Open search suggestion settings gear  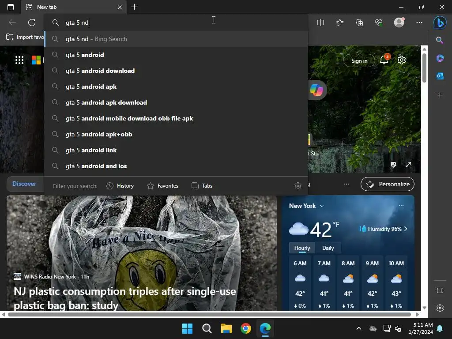298,186
